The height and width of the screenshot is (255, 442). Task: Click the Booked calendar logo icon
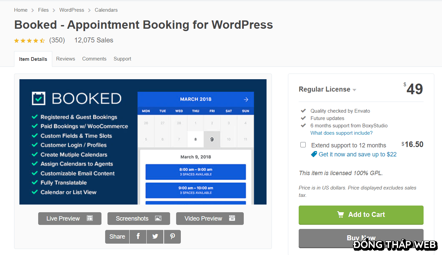click(x=38, y=99)
